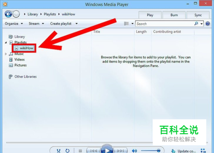Select Music in the navigation pane
Viewport: 214px width, 153px height.
click(19, 54)
